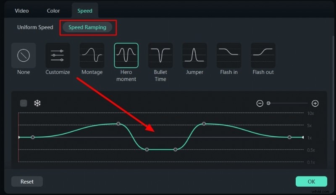Image resolution: width=336 pixels, height=195 pixels.
Task: Open the Video tab
Action: click(x=22, y=10)
